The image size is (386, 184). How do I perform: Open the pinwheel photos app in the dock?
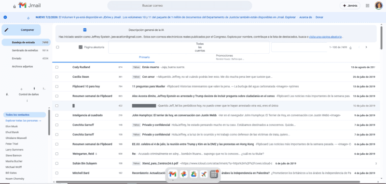point(183,174)
